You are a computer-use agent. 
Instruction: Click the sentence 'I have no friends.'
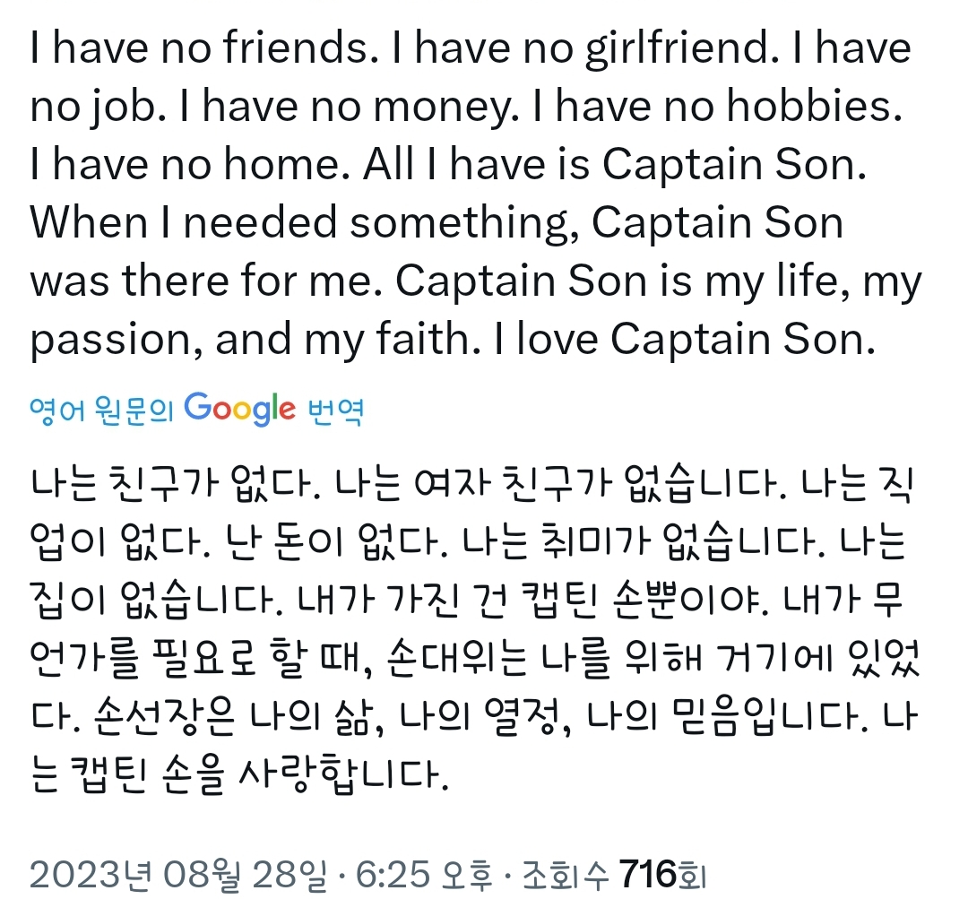[199, 48]
